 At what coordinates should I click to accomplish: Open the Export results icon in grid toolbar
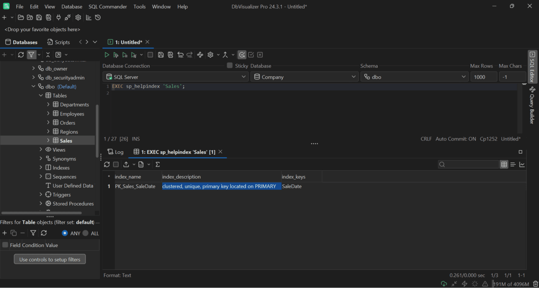pos(126,164)
